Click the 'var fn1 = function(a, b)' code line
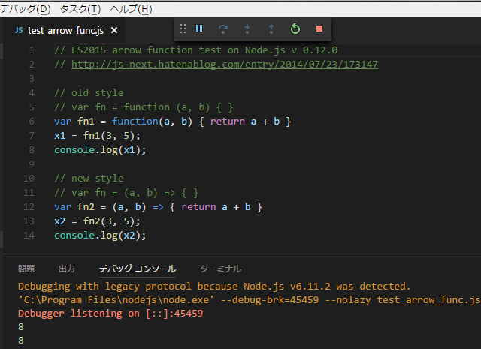Image resolution: width=481 pixels, height=349 pixels. tap(172, 122)
